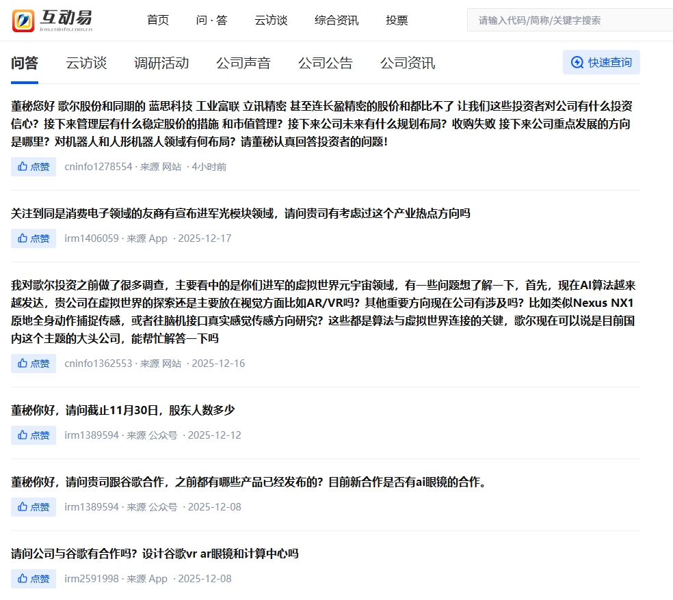
Task: Open the question 截止11月30日股东人数多少
Action: pos(122,410)
